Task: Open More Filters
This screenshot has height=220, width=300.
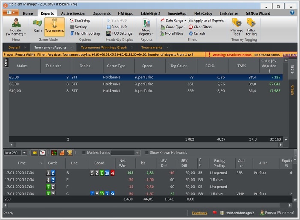Action: 172,33
